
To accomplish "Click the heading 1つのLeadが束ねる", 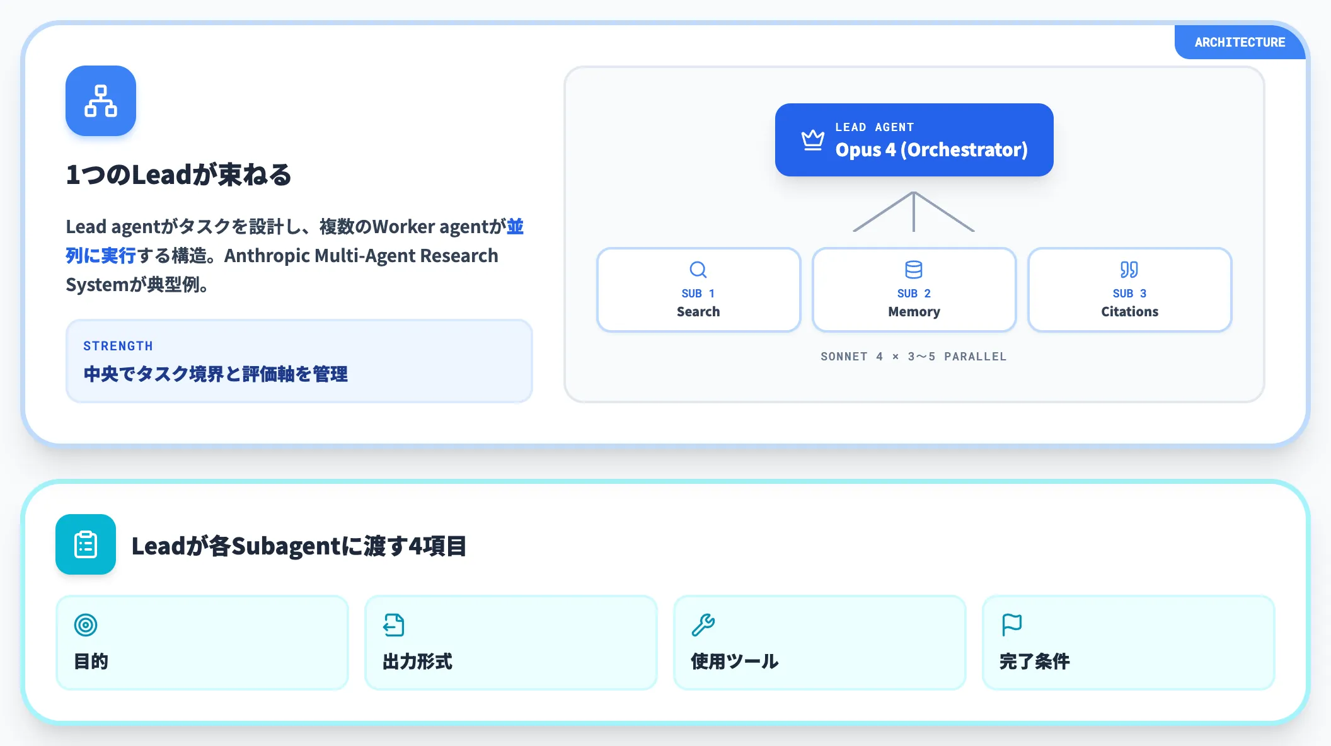I will tap(179, 175).
